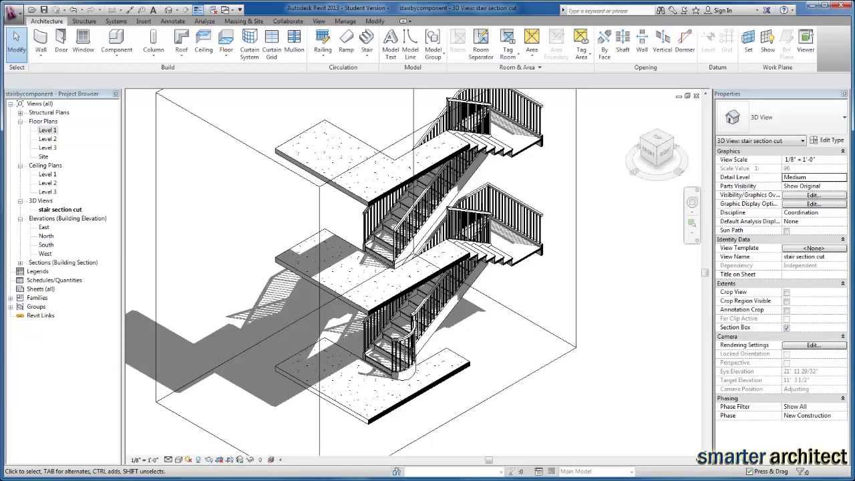
Task: Select the Stair tool in Circulation
Action: click(367, 41)
